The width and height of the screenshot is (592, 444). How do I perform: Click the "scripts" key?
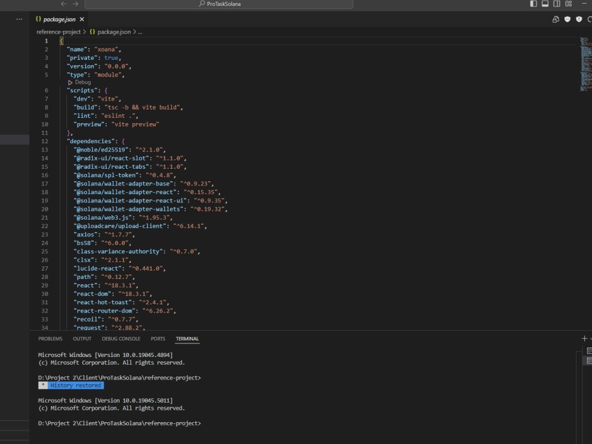coord(82,91)
